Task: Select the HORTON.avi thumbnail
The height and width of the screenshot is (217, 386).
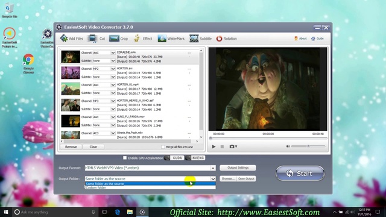Action: pos(71,73)
